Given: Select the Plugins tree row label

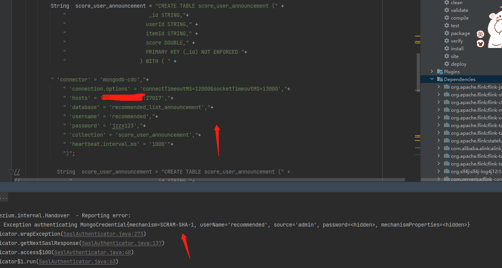Looking at the screenshot, I should click(x=452, y=71).
